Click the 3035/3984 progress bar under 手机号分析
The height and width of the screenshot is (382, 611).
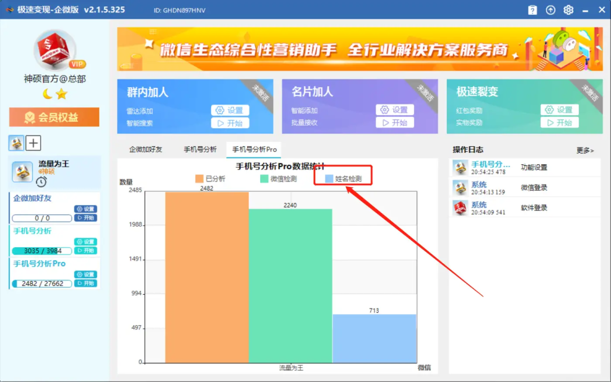point(41,251)
